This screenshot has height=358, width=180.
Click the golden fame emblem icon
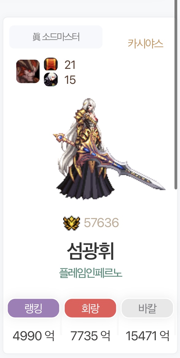(71, 223)
